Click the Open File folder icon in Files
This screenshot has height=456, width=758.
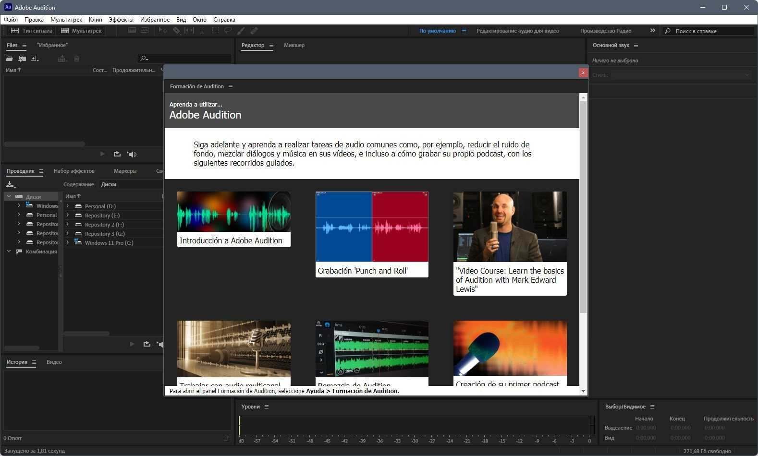(x=9, y=59)
